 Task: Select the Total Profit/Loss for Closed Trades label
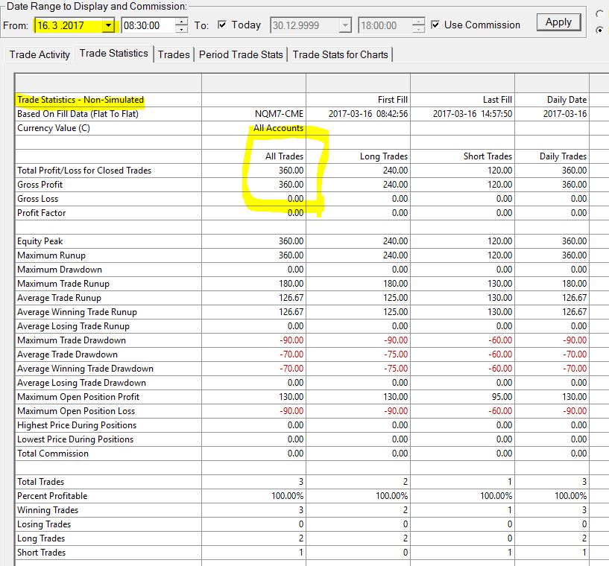[x=84, y=171]
